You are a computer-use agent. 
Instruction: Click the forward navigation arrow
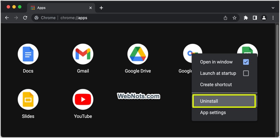[x=16, y=18]
